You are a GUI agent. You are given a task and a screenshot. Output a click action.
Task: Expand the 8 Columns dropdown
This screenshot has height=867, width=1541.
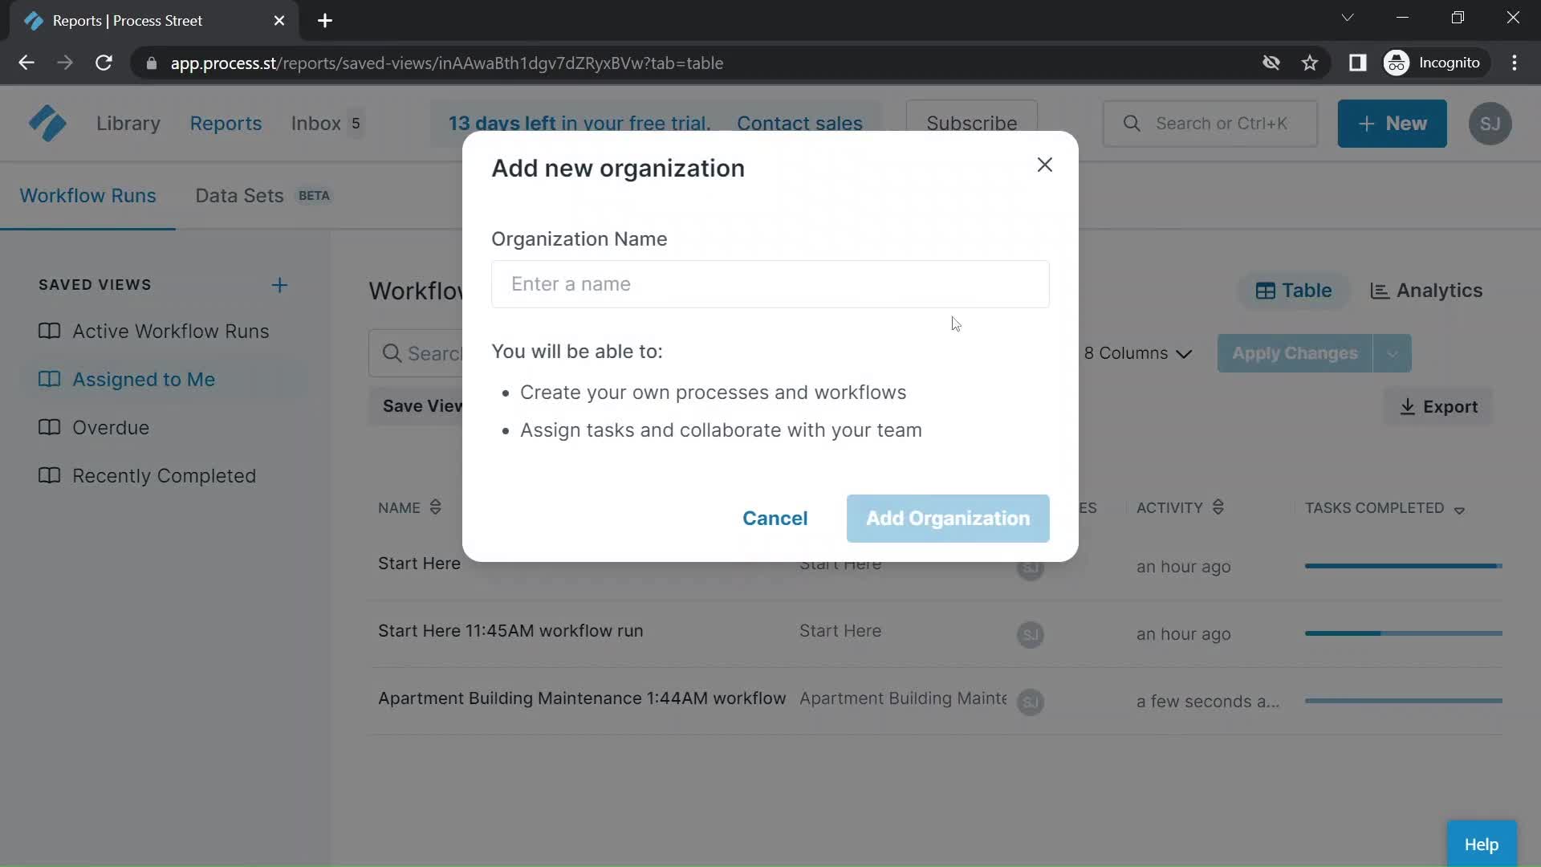(1139, 352)
